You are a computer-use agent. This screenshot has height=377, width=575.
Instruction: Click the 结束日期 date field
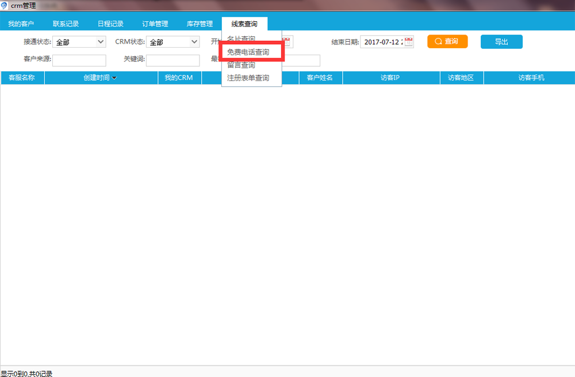[382, 42]
